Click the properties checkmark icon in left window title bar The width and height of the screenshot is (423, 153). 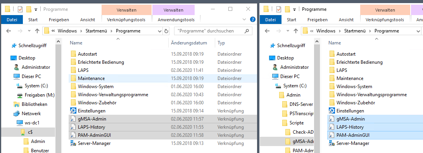(x=20, y=9)
